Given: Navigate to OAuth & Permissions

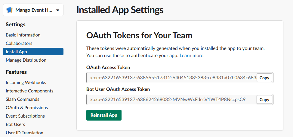Looking at the screenshot, I should (x=27, y=108).
